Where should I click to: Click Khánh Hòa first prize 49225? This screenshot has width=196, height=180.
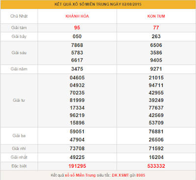coord(77,157)
